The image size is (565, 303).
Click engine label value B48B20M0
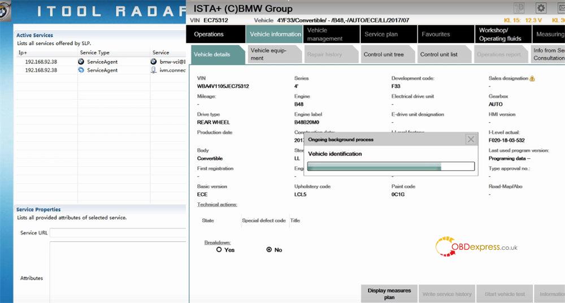pyautogui.click(x=307, y=122)
